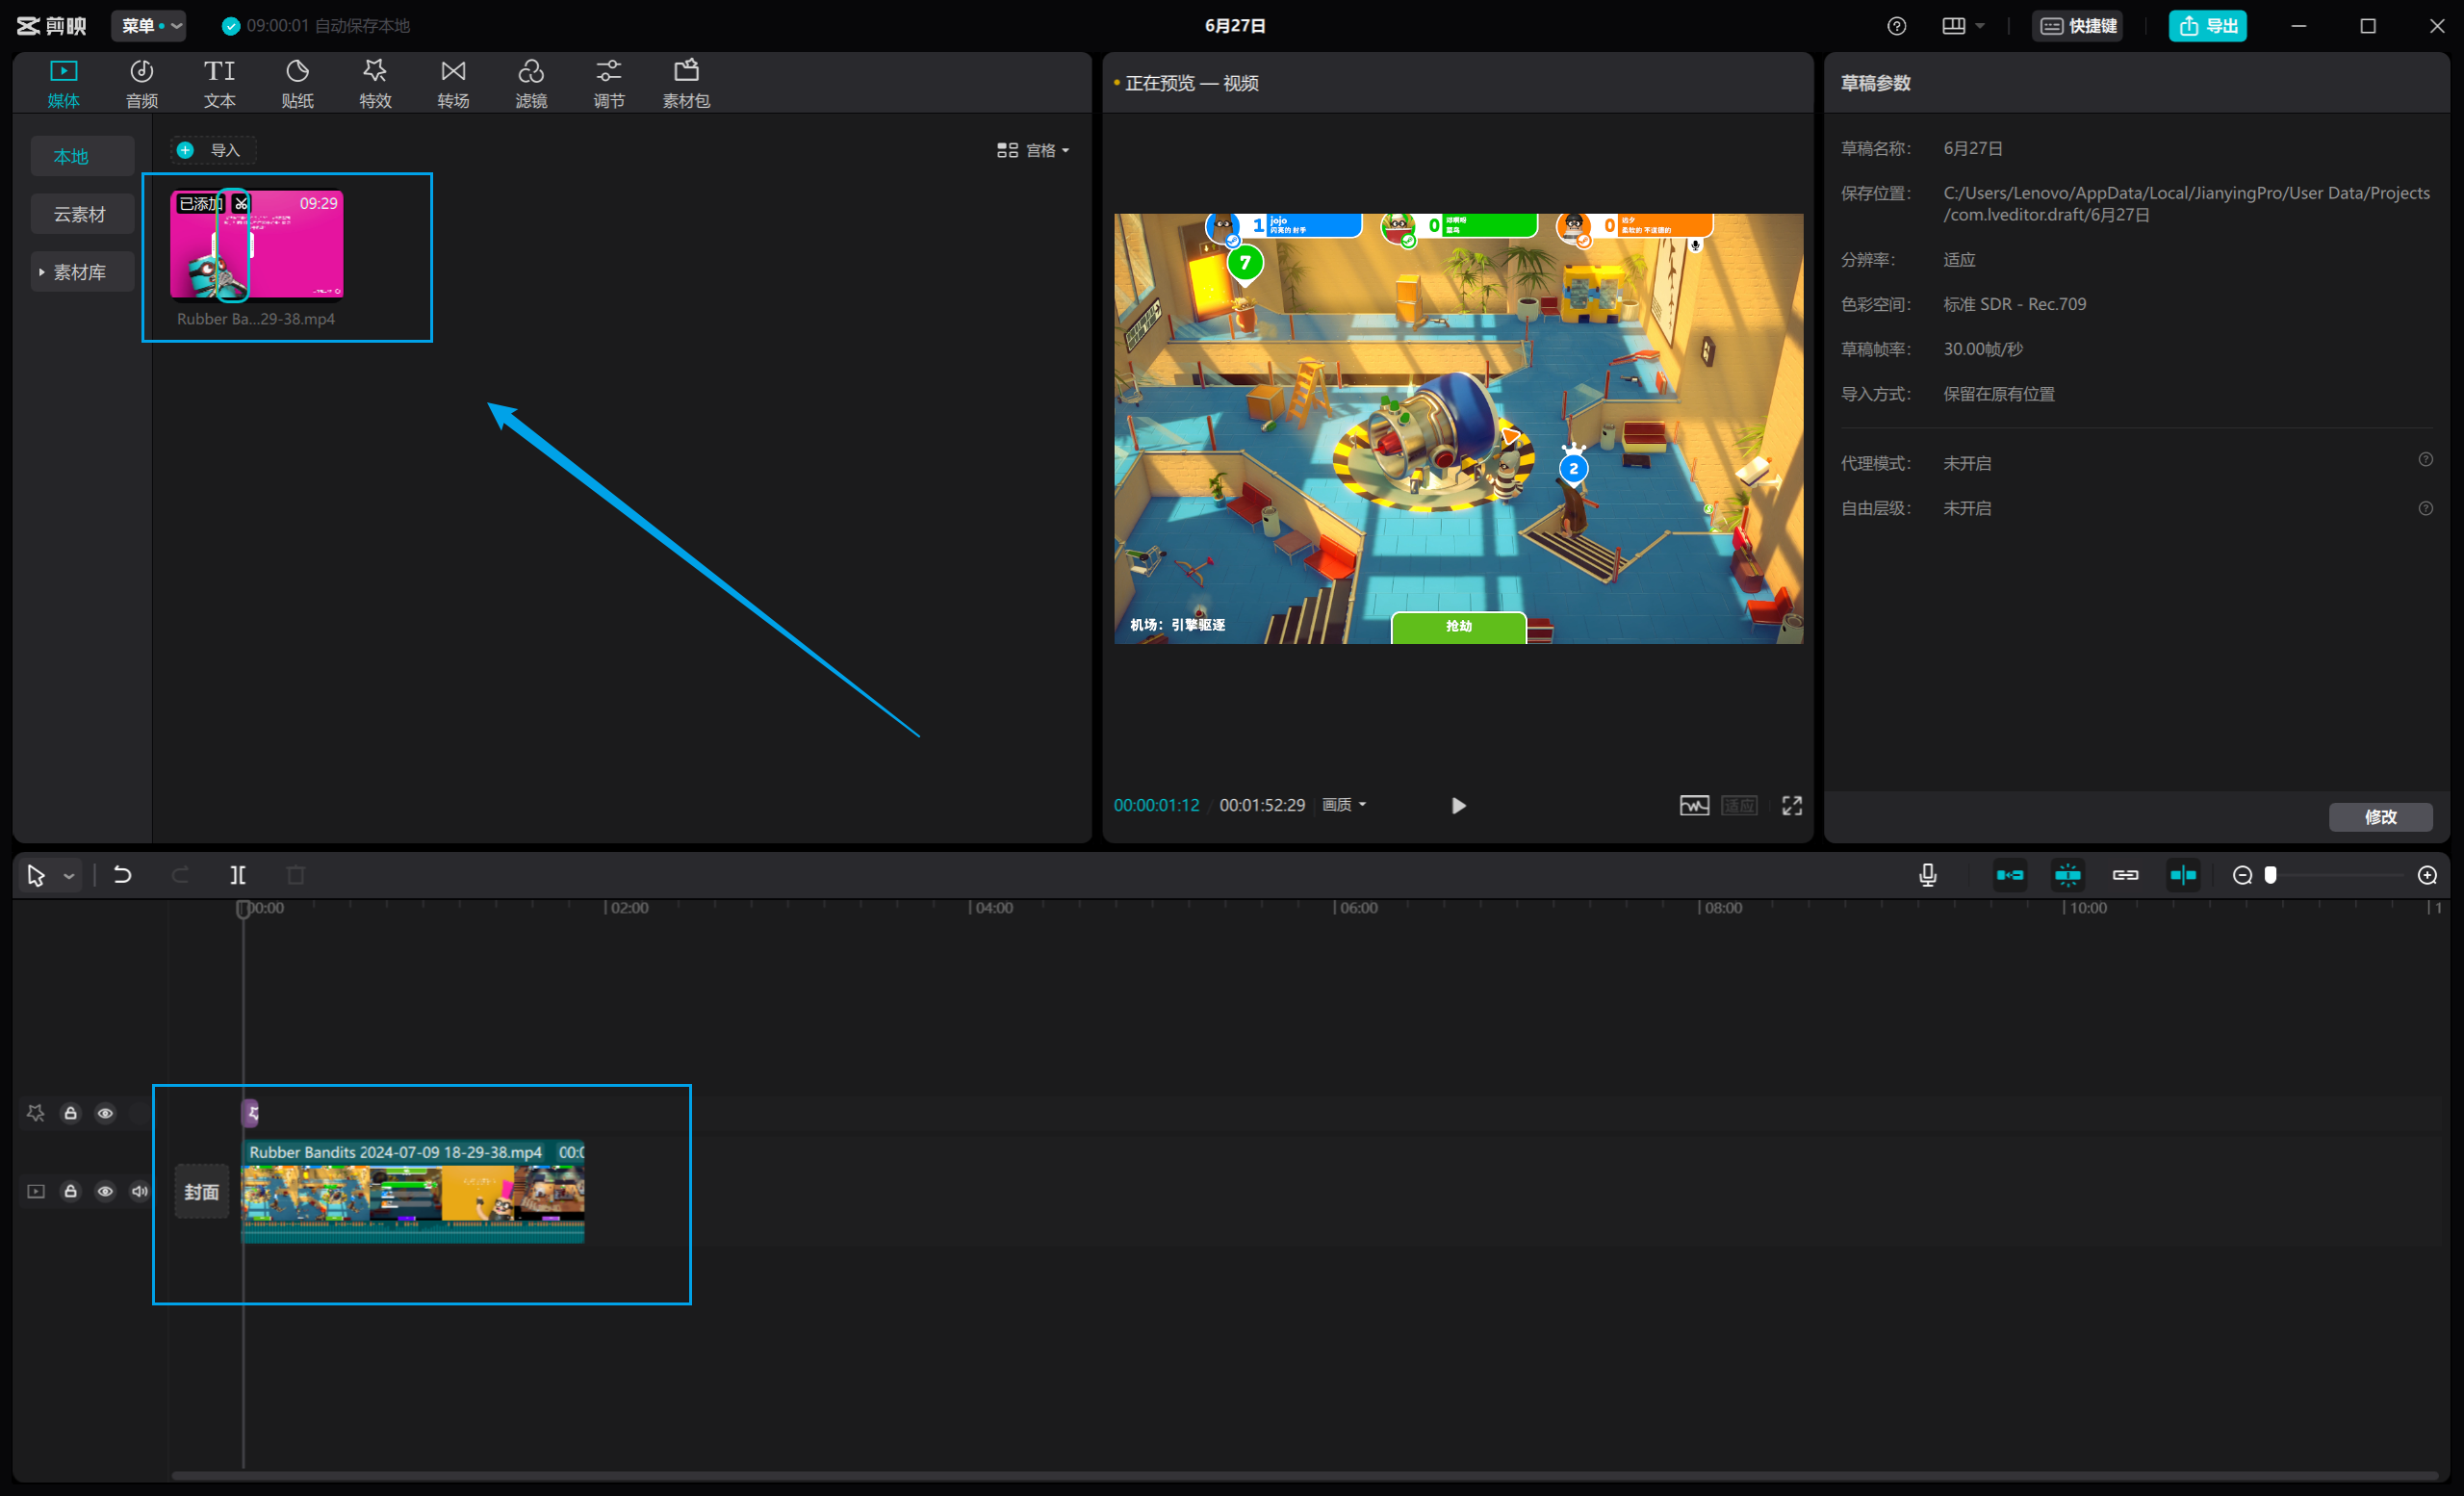This screenshot has height=1496, width=2464.
Task: Show the 代理模式 help tooltip icon
Action: pos(2425,460)
